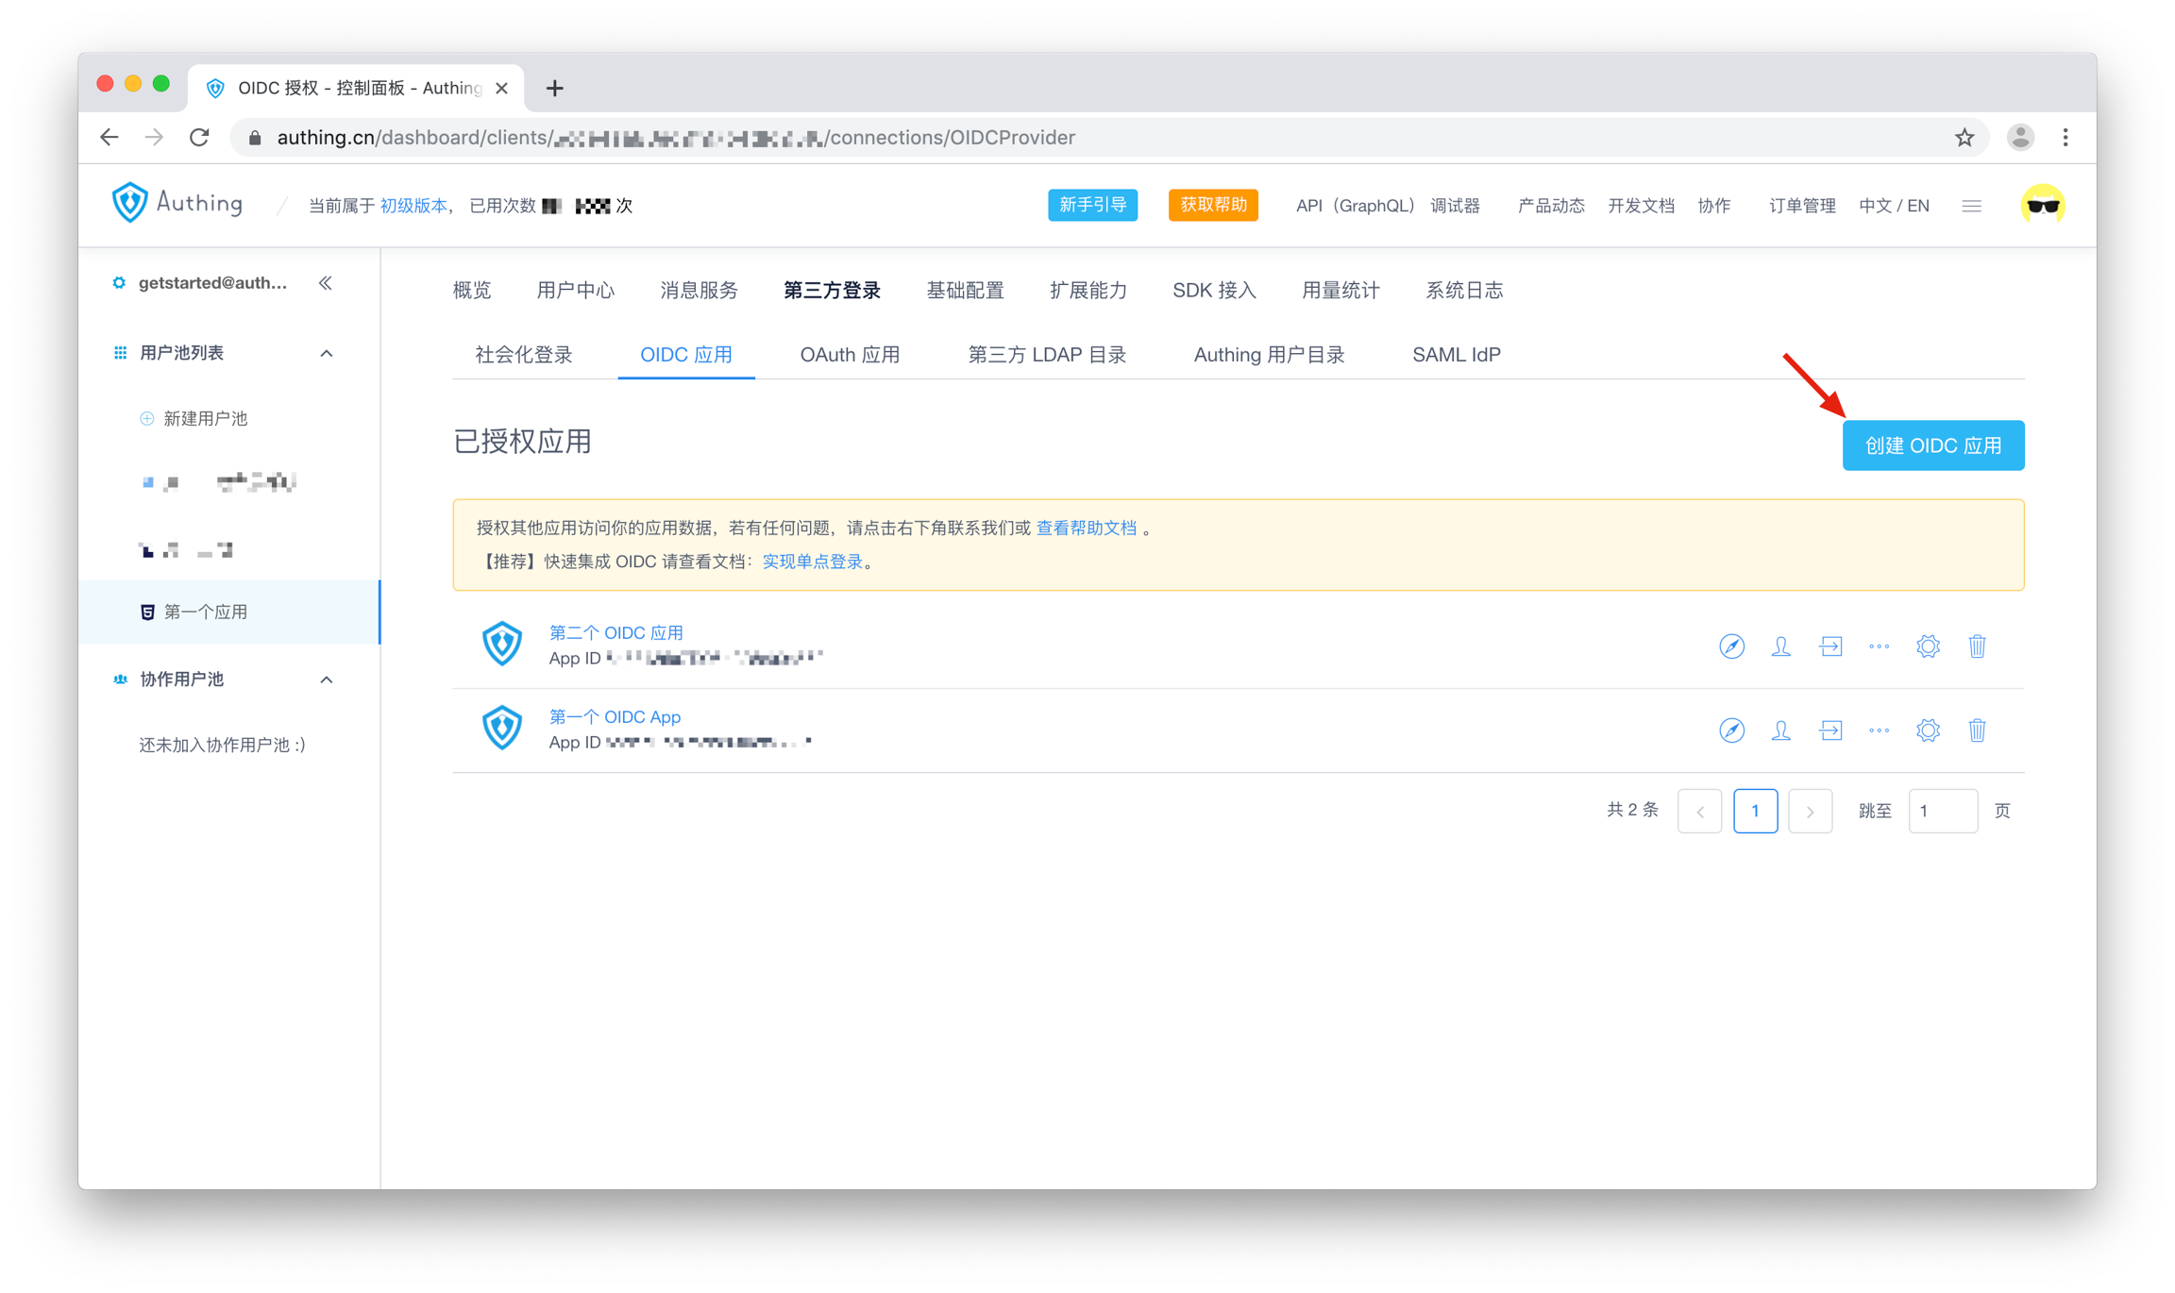The width and height of the screenshot is (2175, 1293).
Task: Delete 第一个 OIDC App with trash icon
Action: (1977, 730)
